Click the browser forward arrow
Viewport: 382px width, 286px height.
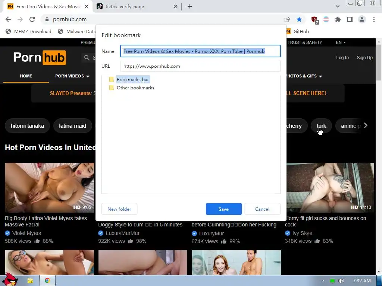click(x=20, y=19)
